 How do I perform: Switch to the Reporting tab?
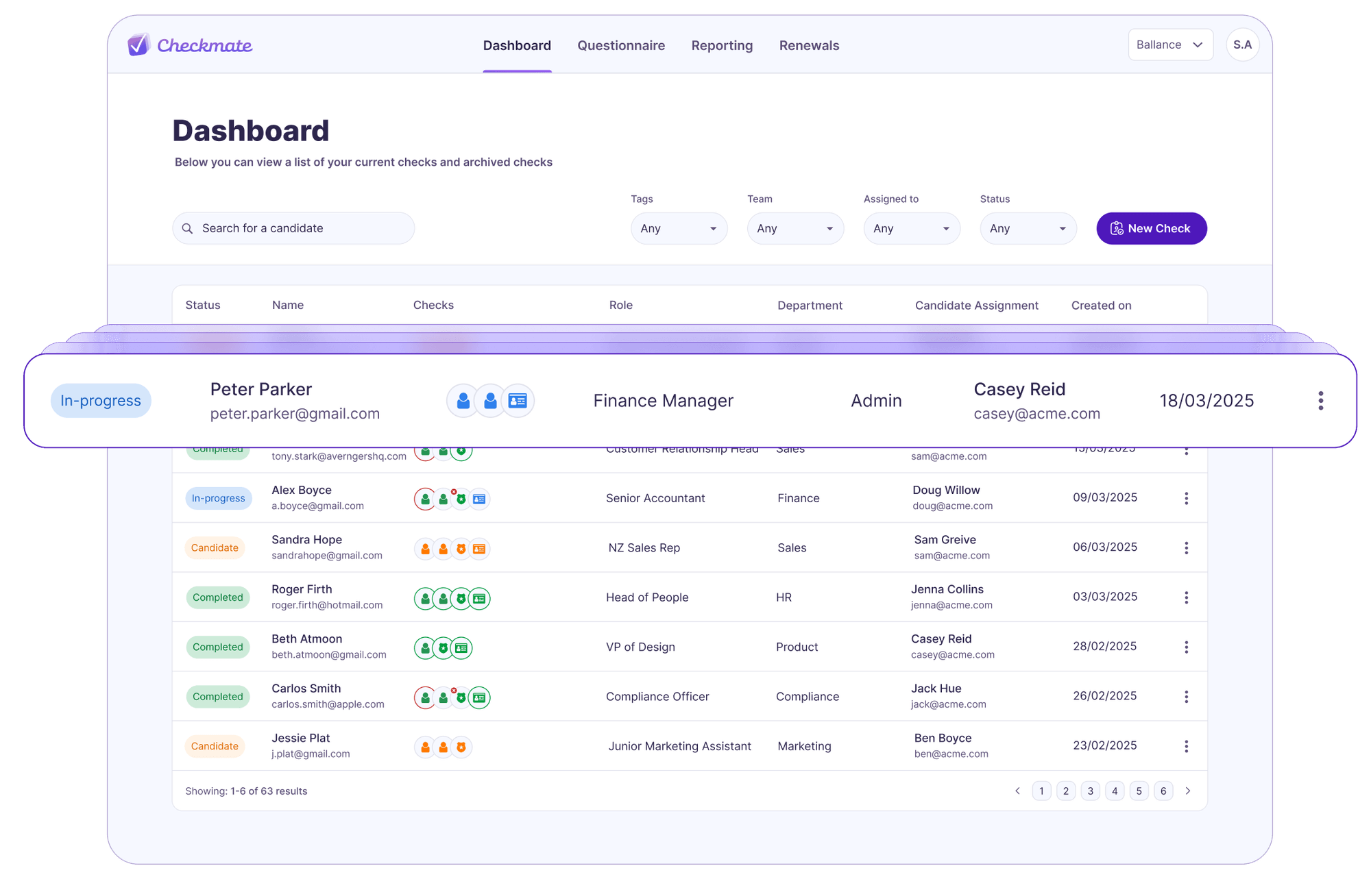coord(721,45)
